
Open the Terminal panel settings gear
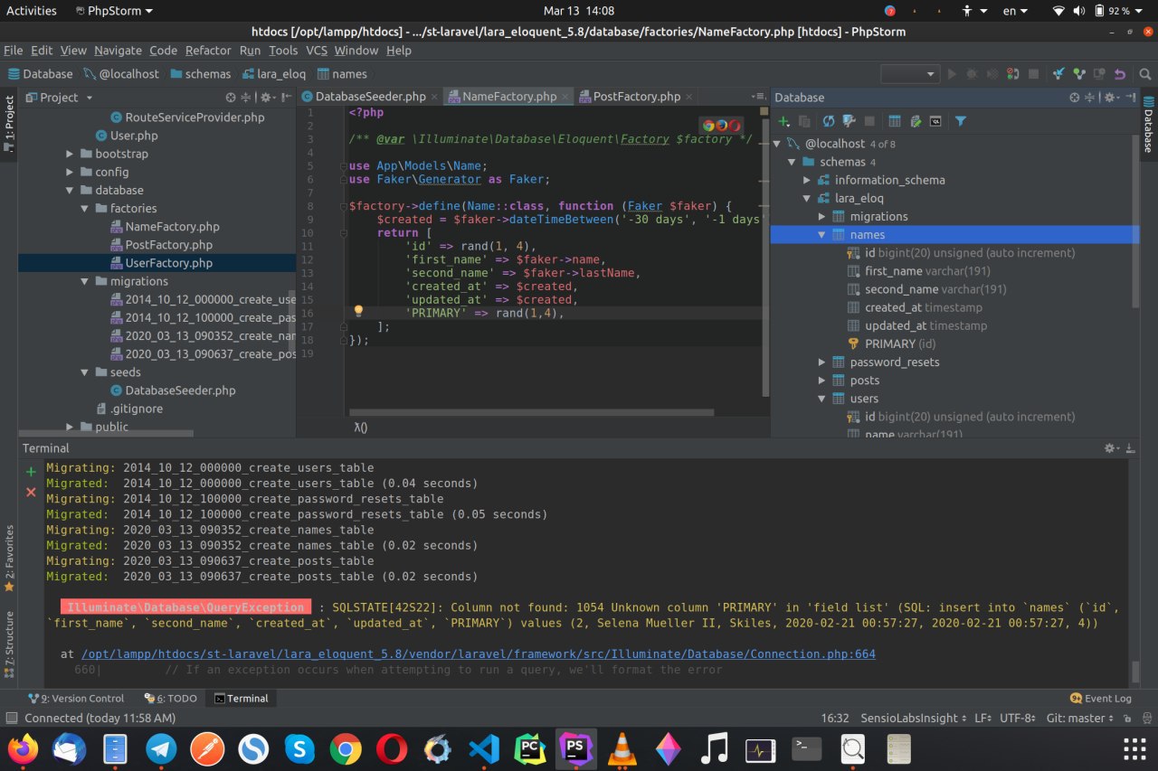coord(1110,448)
